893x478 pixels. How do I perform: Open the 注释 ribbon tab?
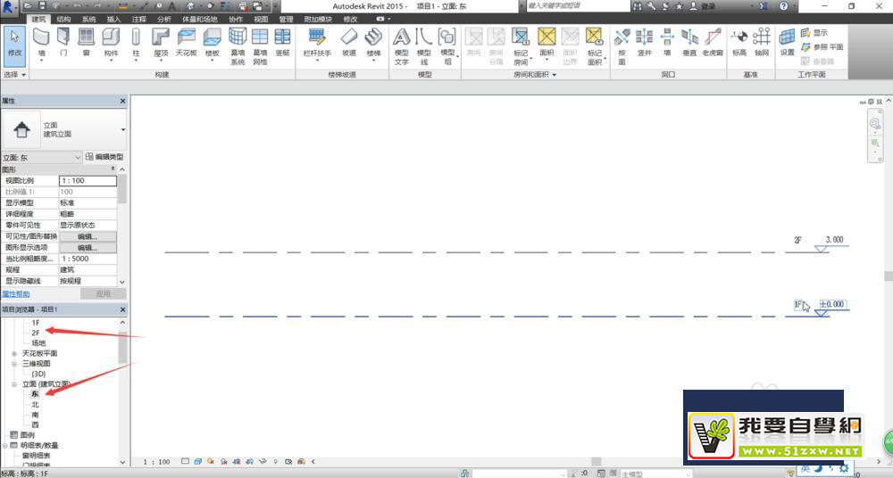coord(139,19)
